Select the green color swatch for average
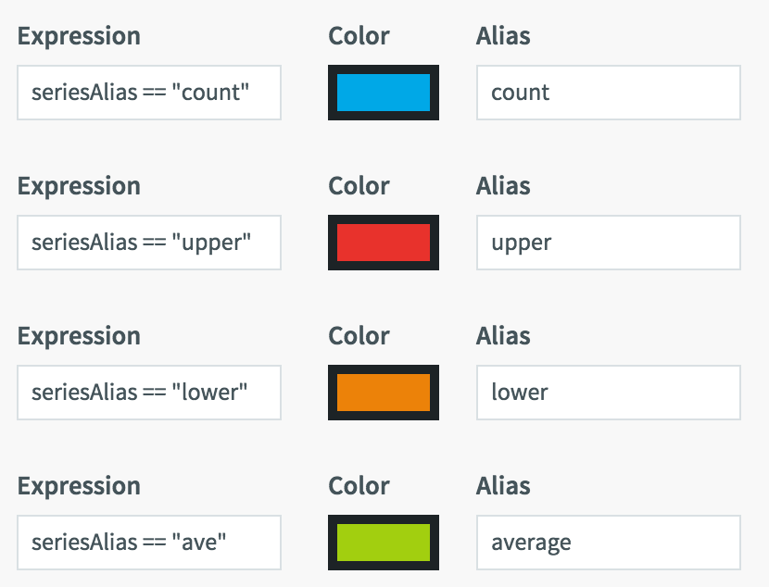This screenshot has height=587, width=769. (x=383, y=543)
